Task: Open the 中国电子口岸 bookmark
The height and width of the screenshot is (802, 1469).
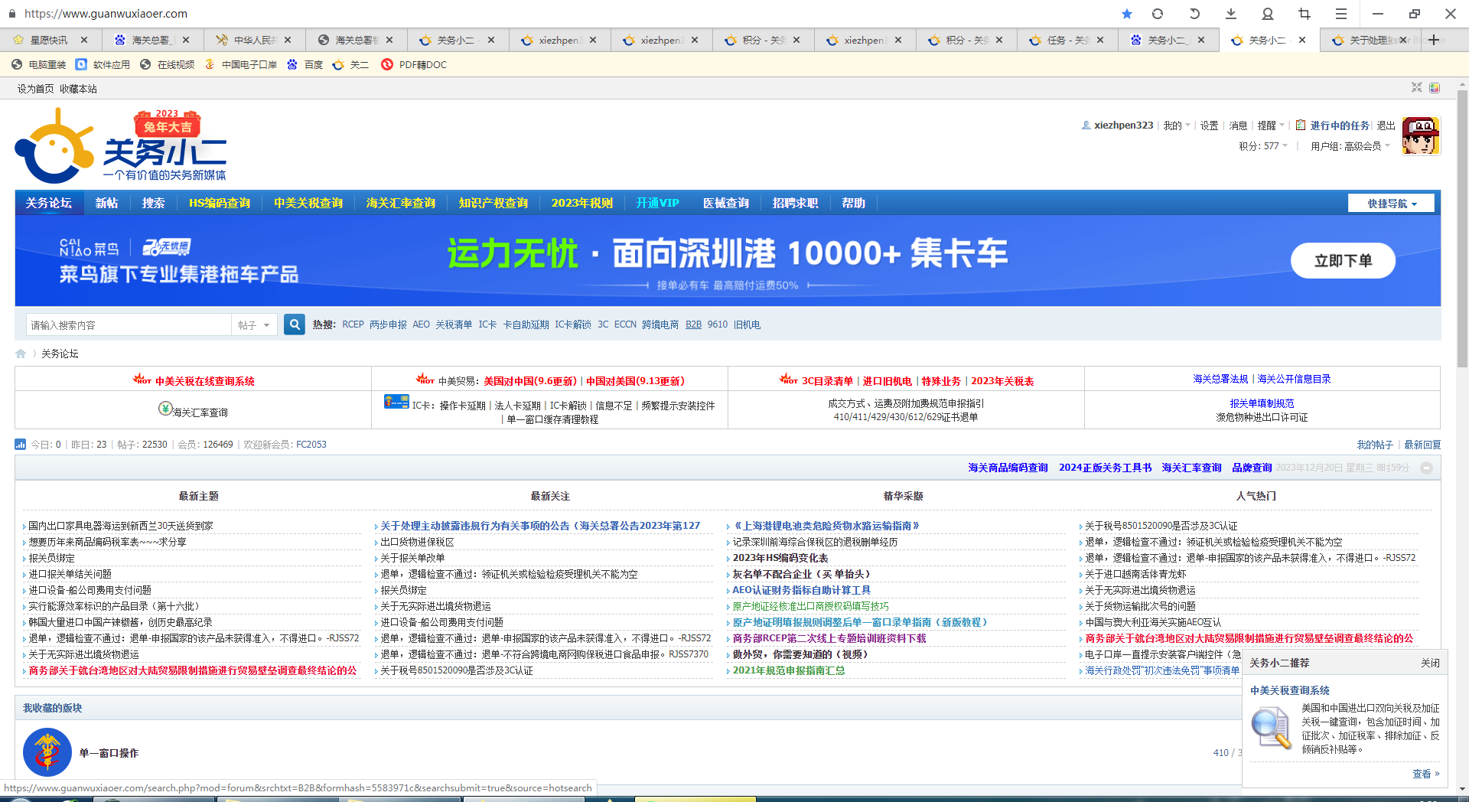Action: tap(240, 65)
